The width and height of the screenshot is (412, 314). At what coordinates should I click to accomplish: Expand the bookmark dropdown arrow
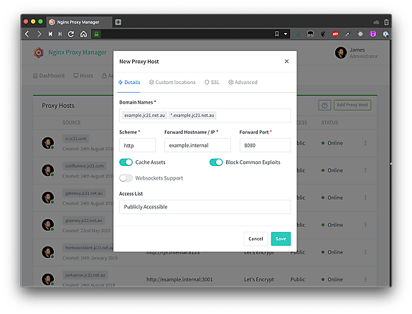286,34
